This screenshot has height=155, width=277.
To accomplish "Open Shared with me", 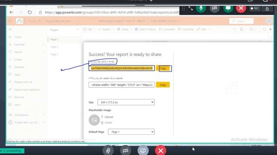I will (x=23, y=82).
